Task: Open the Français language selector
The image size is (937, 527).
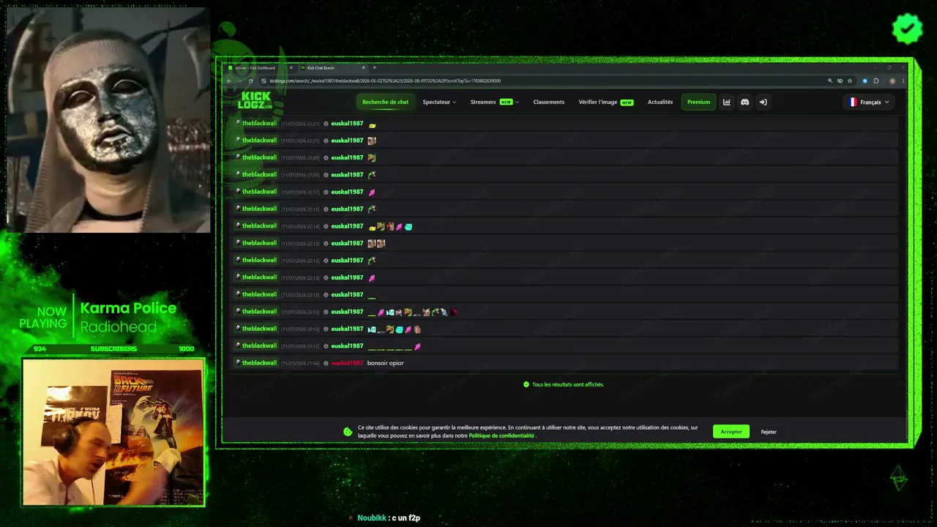Action: (x=869, y=102)
